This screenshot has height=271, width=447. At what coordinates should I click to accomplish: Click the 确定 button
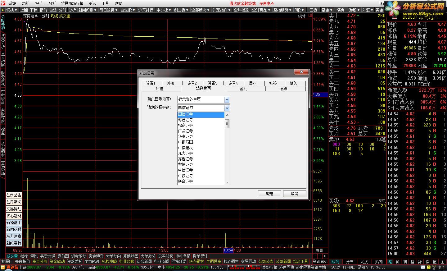click(269, 194)
